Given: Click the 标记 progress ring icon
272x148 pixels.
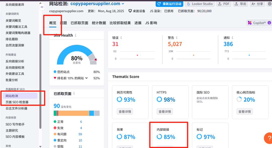Looking at the screenshot, I should (199, 137).
